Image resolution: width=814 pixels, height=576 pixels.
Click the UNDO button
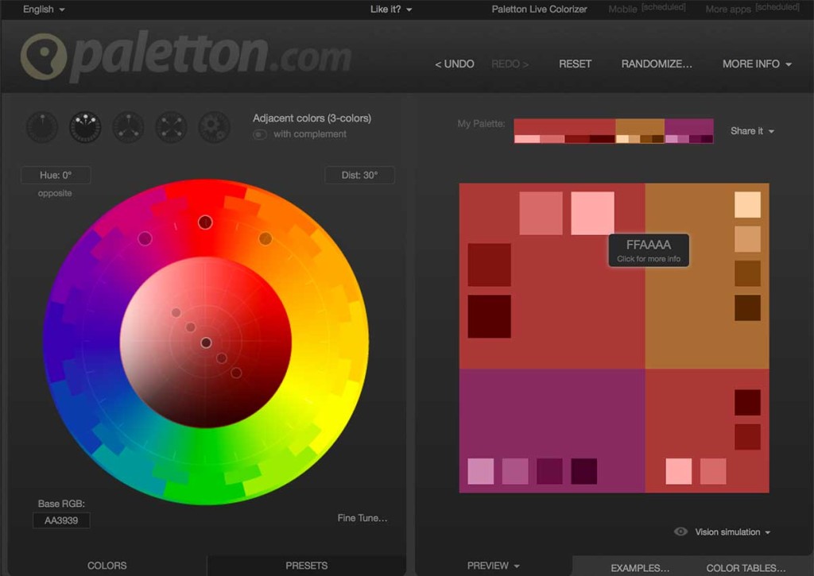click(x=454, y=64)
